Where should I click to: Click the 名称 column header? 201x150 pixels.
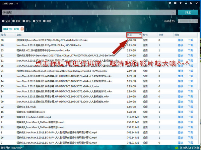pyautogui.click(x=19, y=35)
